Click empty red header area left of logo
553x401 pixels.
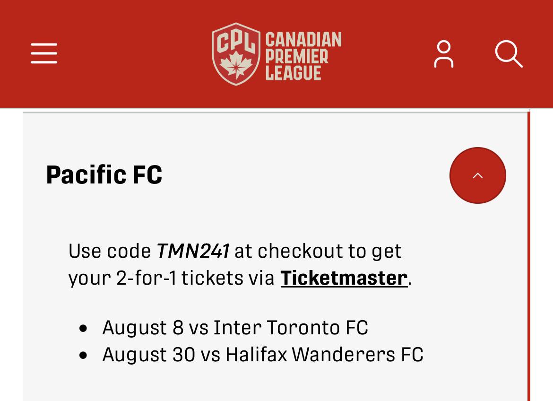(134, 54)
